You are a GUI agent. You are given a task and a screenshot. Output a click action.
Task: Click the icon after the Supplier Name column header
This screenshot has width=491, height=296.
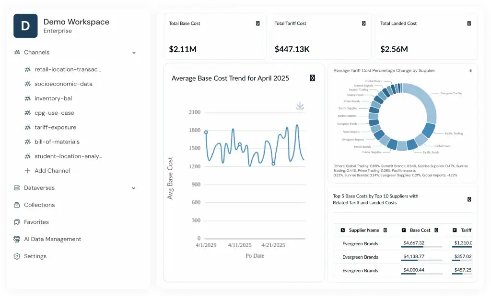(x=385, y=230)
